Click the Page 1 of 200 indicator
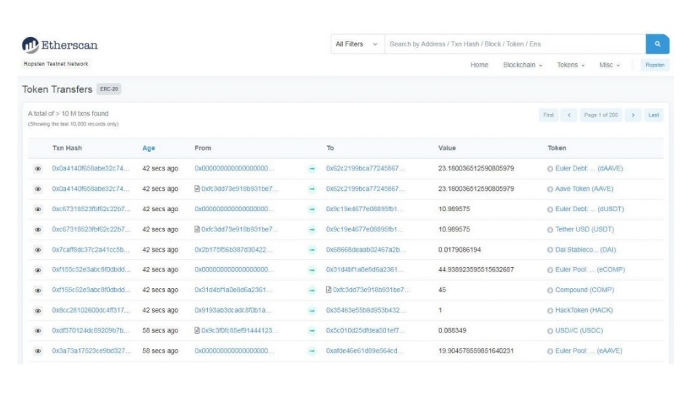 [x=600, y=115]
